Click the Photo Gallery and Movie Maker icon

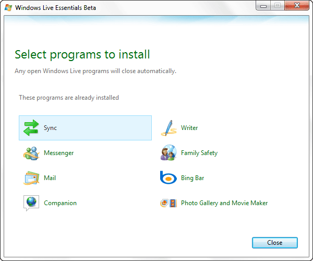[x=168, y=203]
